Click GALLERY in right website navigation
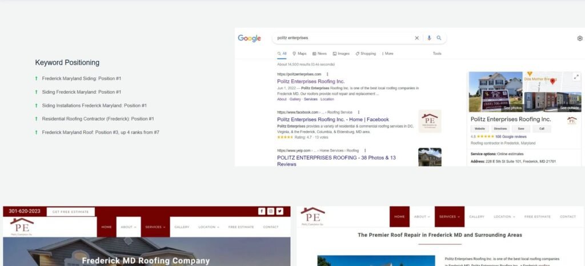 (476, 217)
